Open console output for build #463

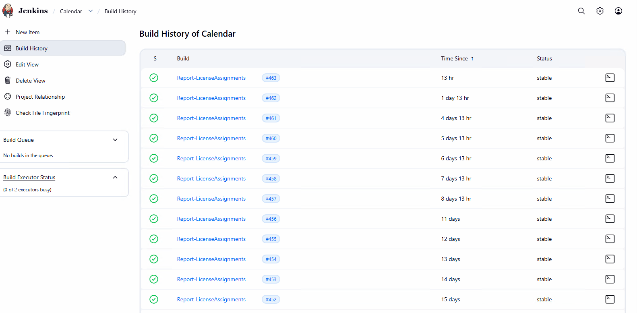click(x=610, y=78)
